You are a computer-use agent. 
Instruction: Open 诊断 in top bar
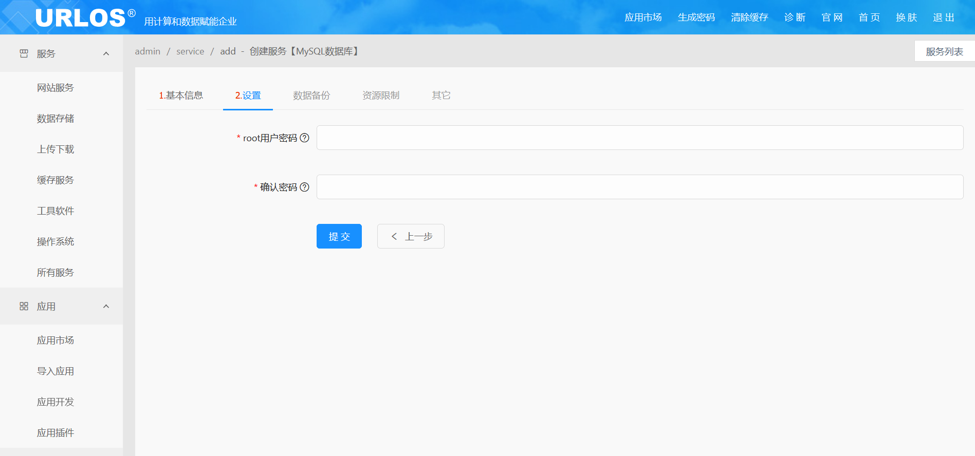coord(795,17)
